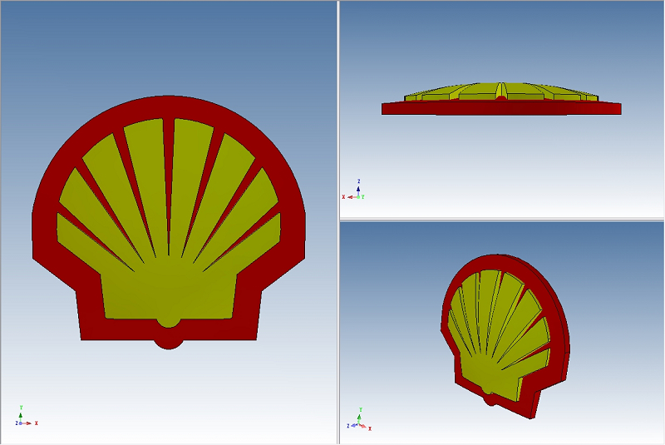Pick the small yellow semicircle at the shell base
Screen dimensions: 665x445
169,323
